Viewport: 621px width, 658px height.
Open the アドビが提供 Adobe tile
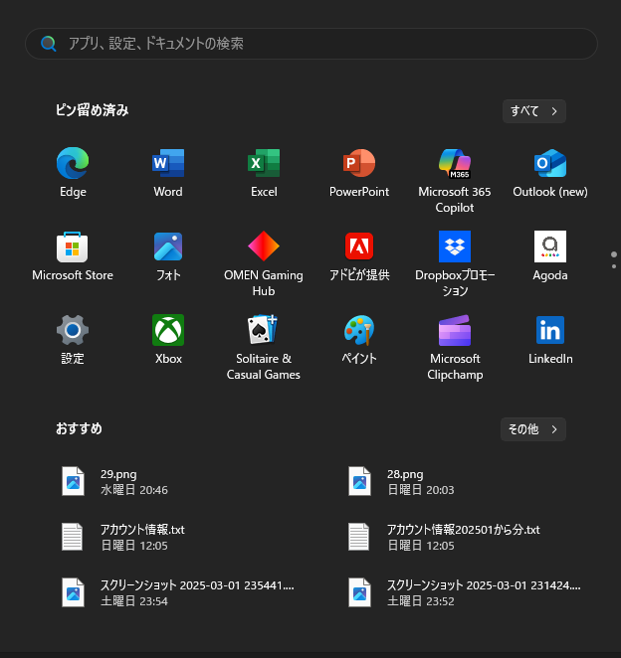(359, 256)
